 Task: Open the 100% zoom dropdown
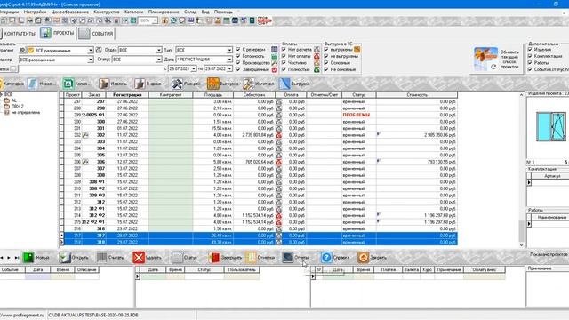[x=155, y=20]
